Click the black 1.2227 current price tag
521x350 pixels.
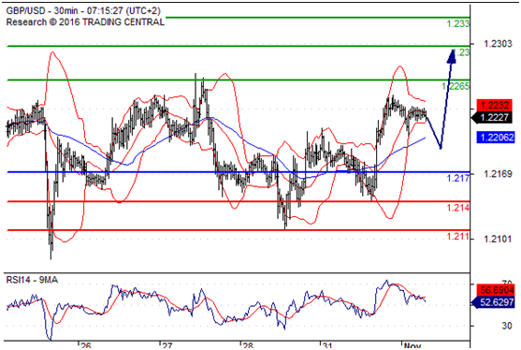coord(492,117)
